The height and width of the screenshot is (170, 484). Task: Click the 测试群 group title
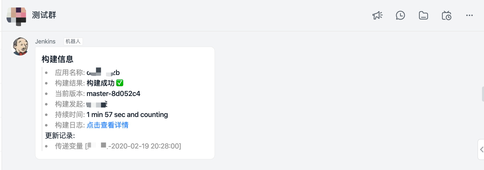[44, 15]
